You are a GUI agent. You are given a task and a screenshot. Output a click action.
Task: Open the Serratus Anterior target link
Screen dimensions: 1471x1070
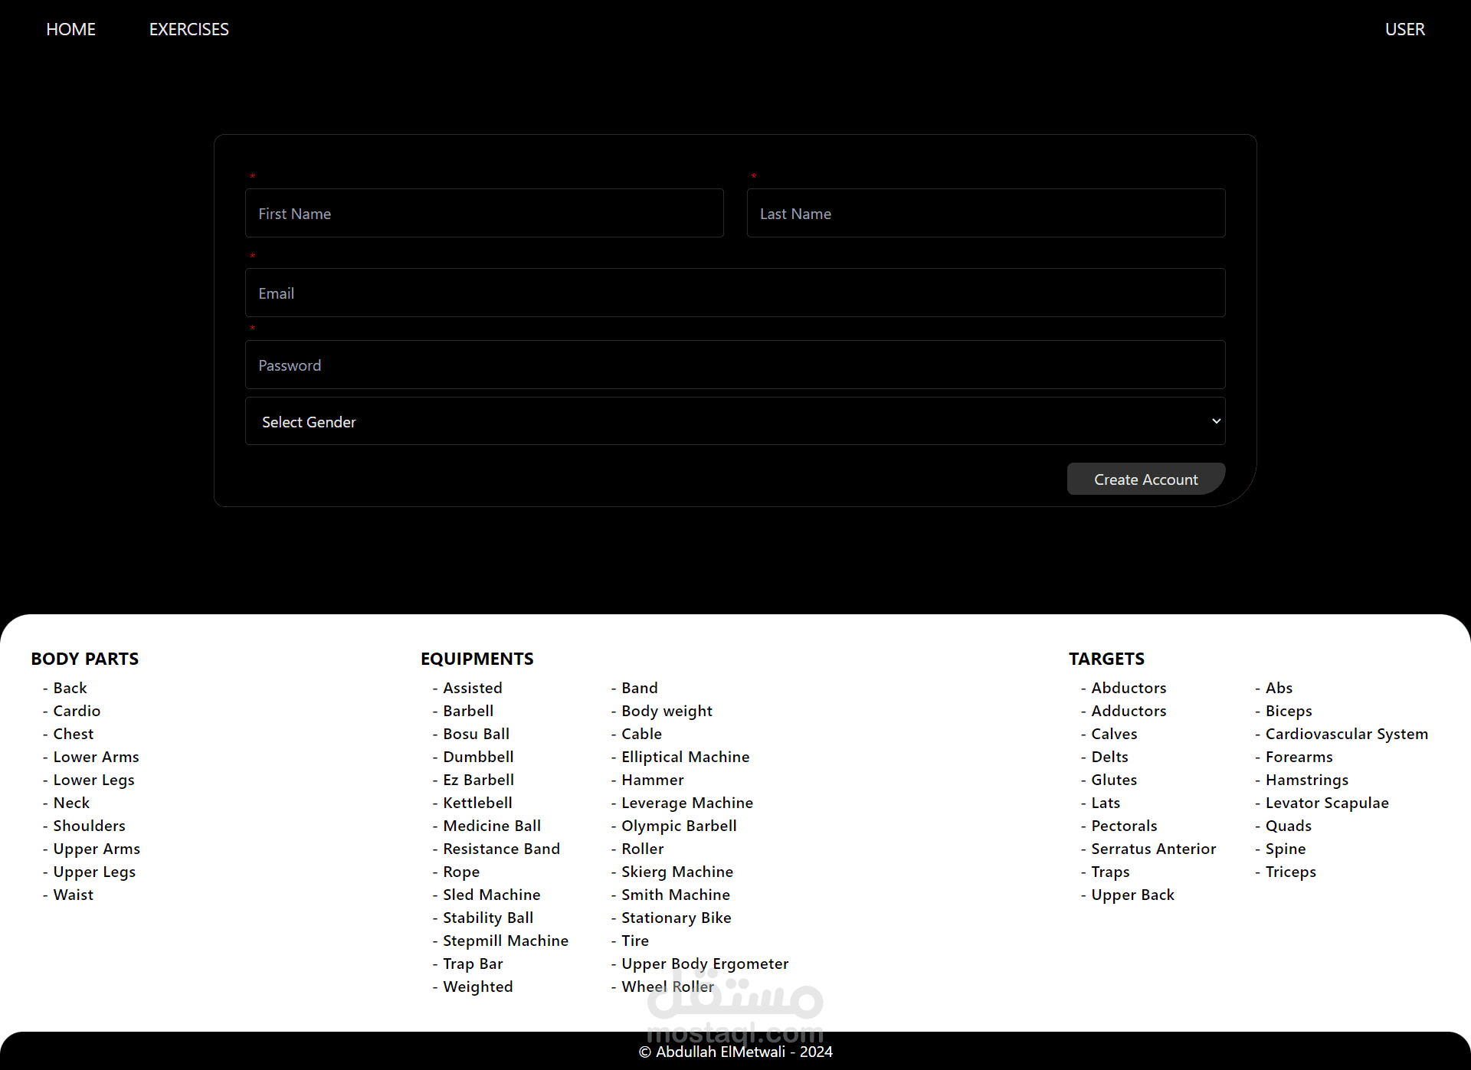pos(1153,849)
